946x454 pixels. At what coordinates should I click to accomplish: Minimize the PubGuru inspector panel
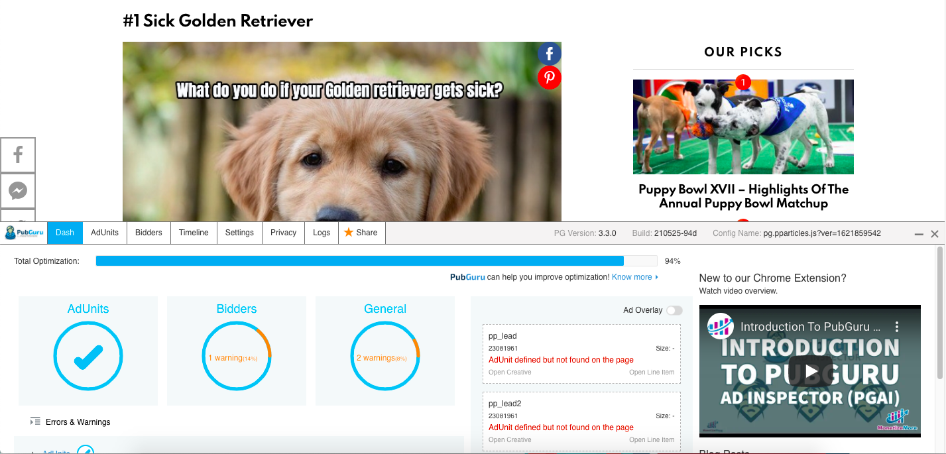pyautogui.click(x=919, y=234)
